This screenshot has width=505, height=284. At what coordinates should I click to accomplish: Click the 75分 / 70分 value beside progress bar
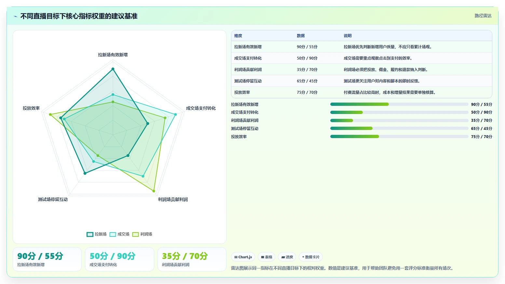point(482,137)
